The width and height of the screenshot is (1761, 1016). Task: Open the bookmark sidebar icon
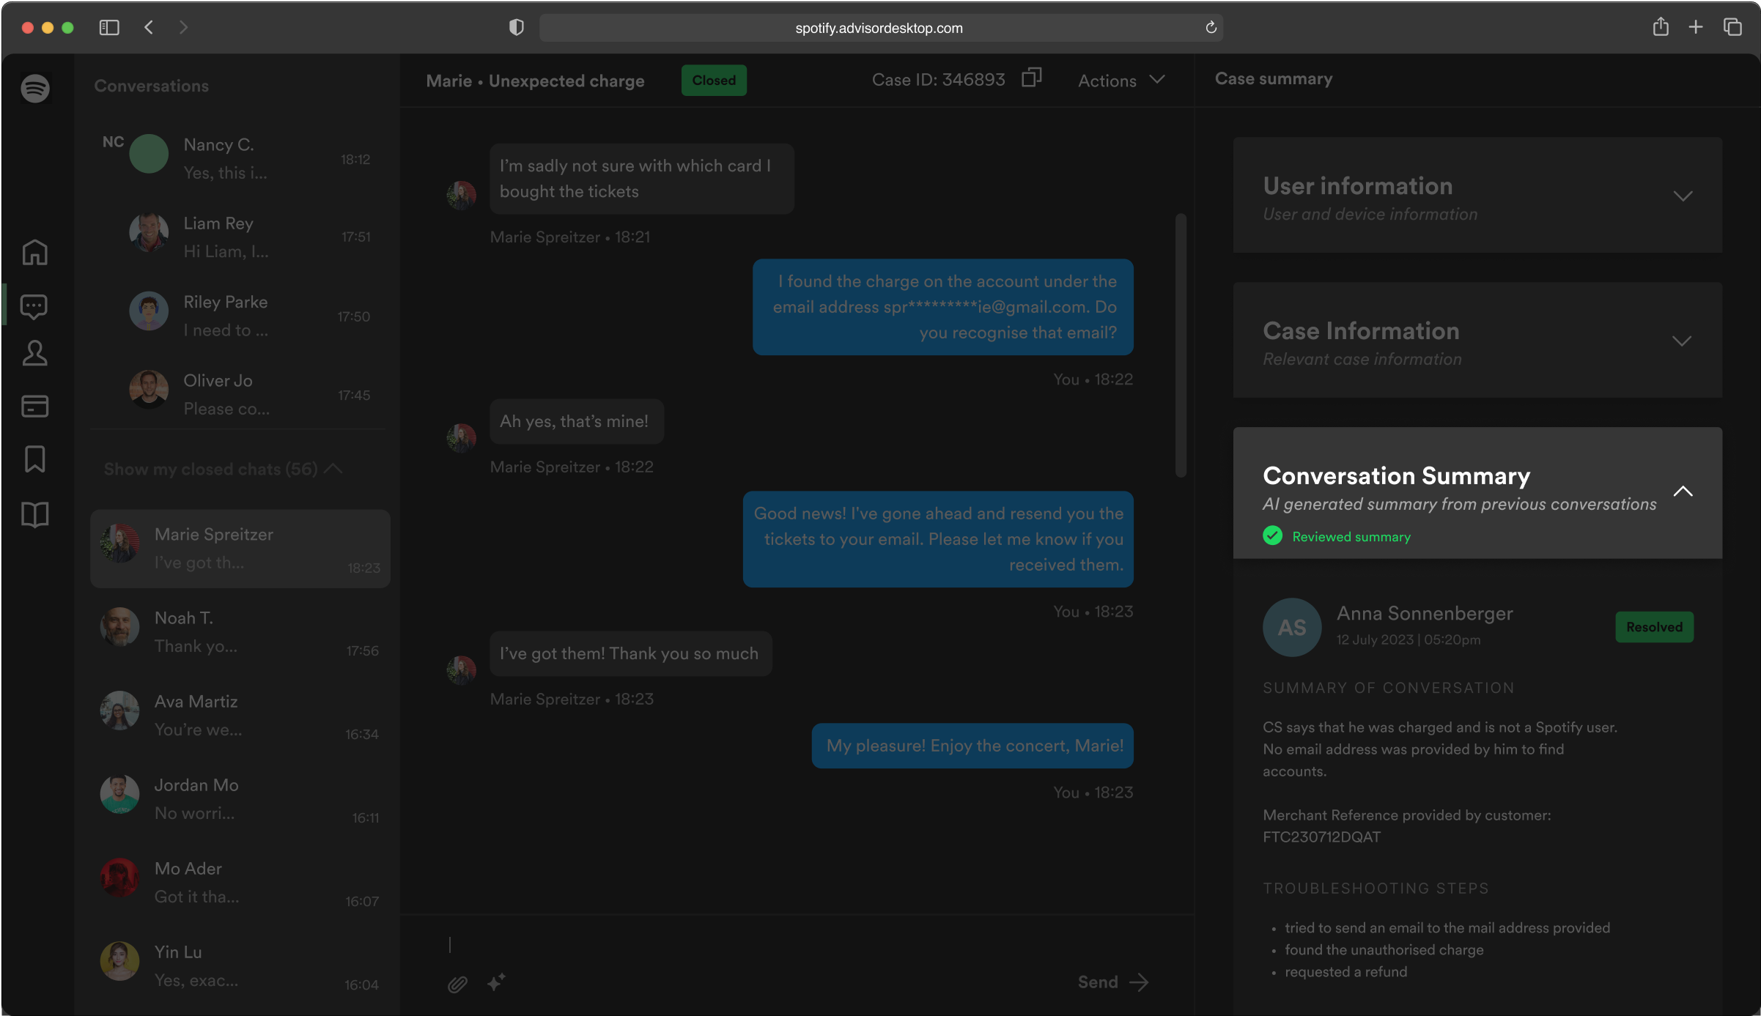point(35,459)
